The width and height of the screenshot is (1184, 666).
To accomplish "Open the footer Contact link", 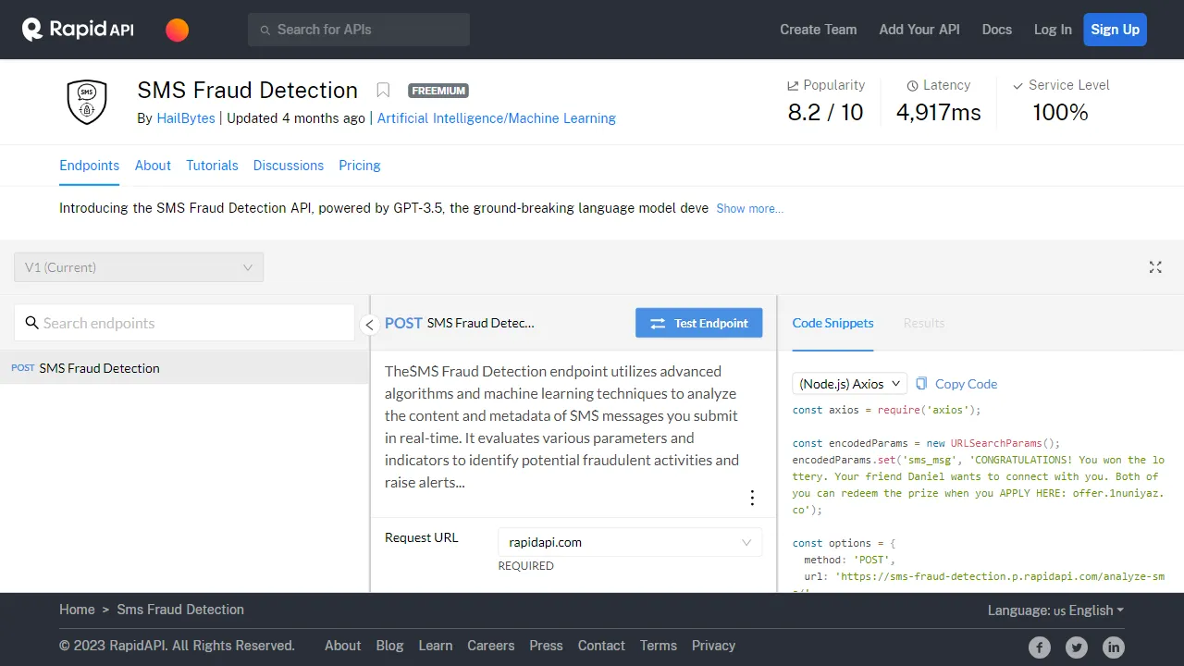I will pos(601,646).
